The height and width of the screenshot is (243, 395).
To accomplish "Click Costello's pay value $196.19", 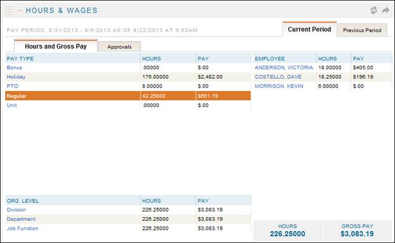I will 363,77.
